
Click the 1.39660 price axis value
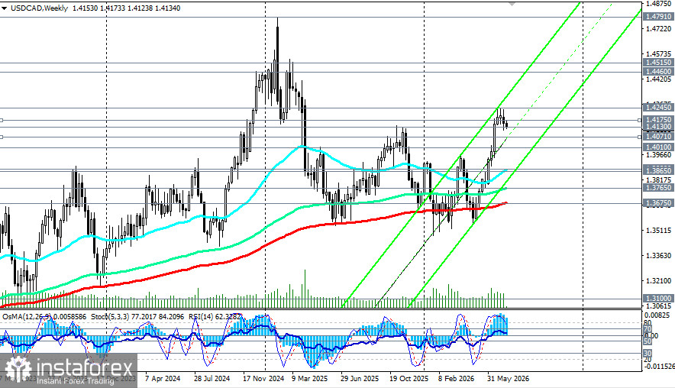[659, 154]
